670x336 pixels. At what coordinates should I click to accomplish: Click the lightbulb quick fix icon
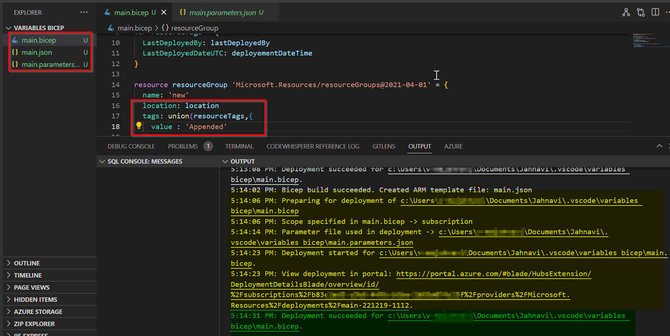tap(139, 125)
